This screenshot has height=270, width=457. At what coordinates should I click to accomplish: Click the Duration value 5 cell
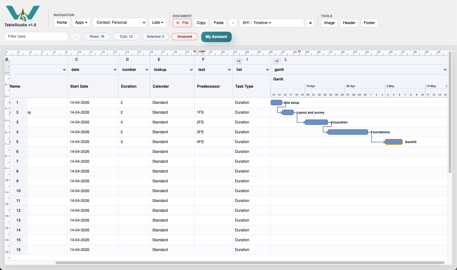coord(134,132)
